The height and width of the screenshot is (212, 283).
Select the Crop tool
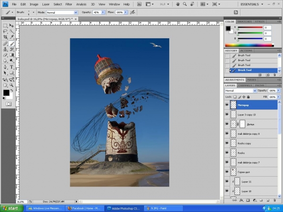click(5, 37)
